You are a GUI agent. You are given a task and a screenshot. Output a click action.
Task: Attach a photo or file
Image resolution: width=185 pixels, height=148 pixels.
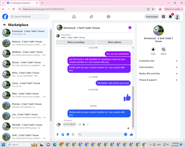pyautogui.click(x=63, y=134)
